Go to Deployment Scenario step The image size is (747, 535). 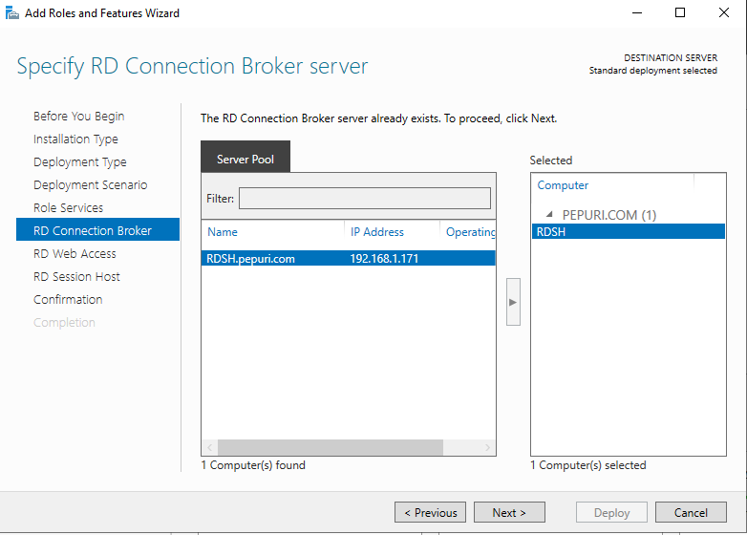click(x=91, y=184)
